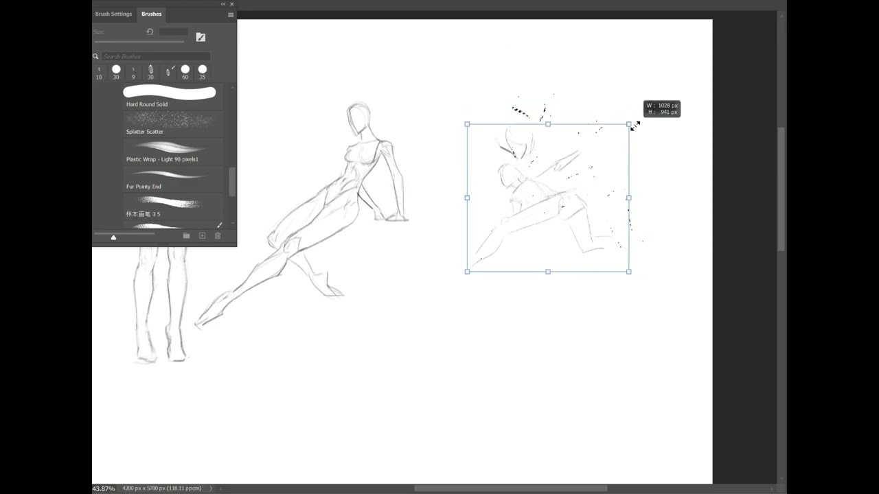This screenshot has width=879, height=494.
Task: Create a new brush preset
Action: pos(202,236)
